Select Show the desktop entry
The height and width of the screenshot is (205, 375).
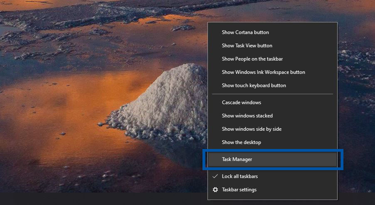point(241,142)
